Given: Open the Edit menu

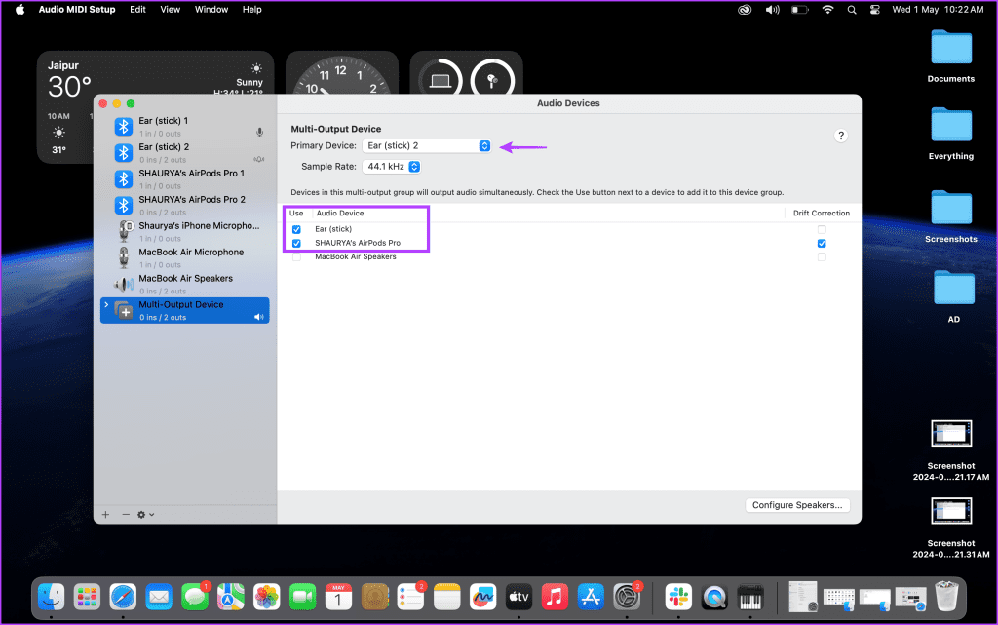Looking at the screenshot, I should [x=137, y=10].
